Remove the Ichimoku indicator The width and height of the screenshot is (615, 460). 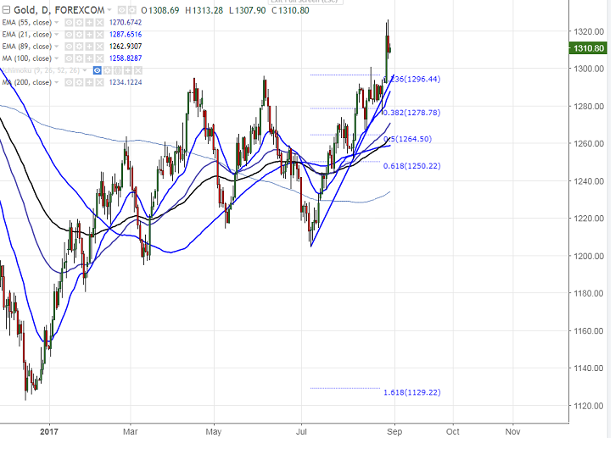pos(137,70)
